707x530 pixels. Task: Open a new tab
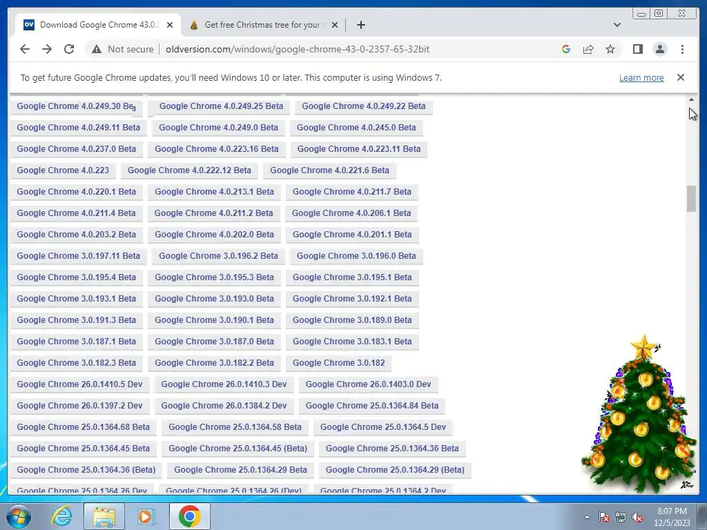pyautogui.click(x=360, y=25)
